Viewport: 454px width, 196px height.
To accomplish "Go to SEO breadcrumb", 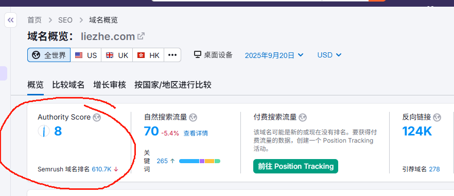I will (65, 20).
